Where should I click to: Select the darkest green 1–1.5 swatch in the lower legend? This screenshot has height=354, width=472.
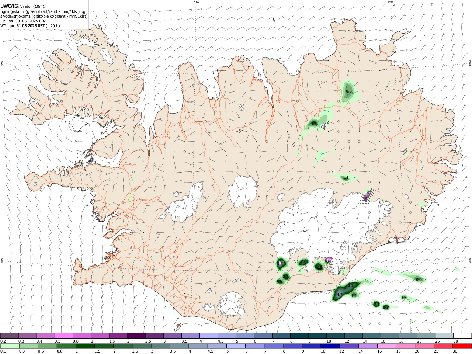85,346
